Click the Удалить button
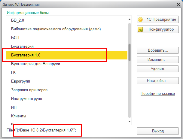Image resolution: width=183 pixels, height=139 pixels. pos(158,69)
